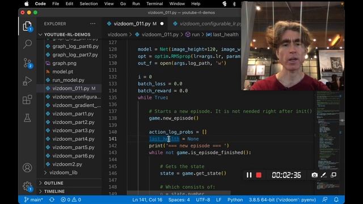Open the Testing flask view

tap(27, 118)
